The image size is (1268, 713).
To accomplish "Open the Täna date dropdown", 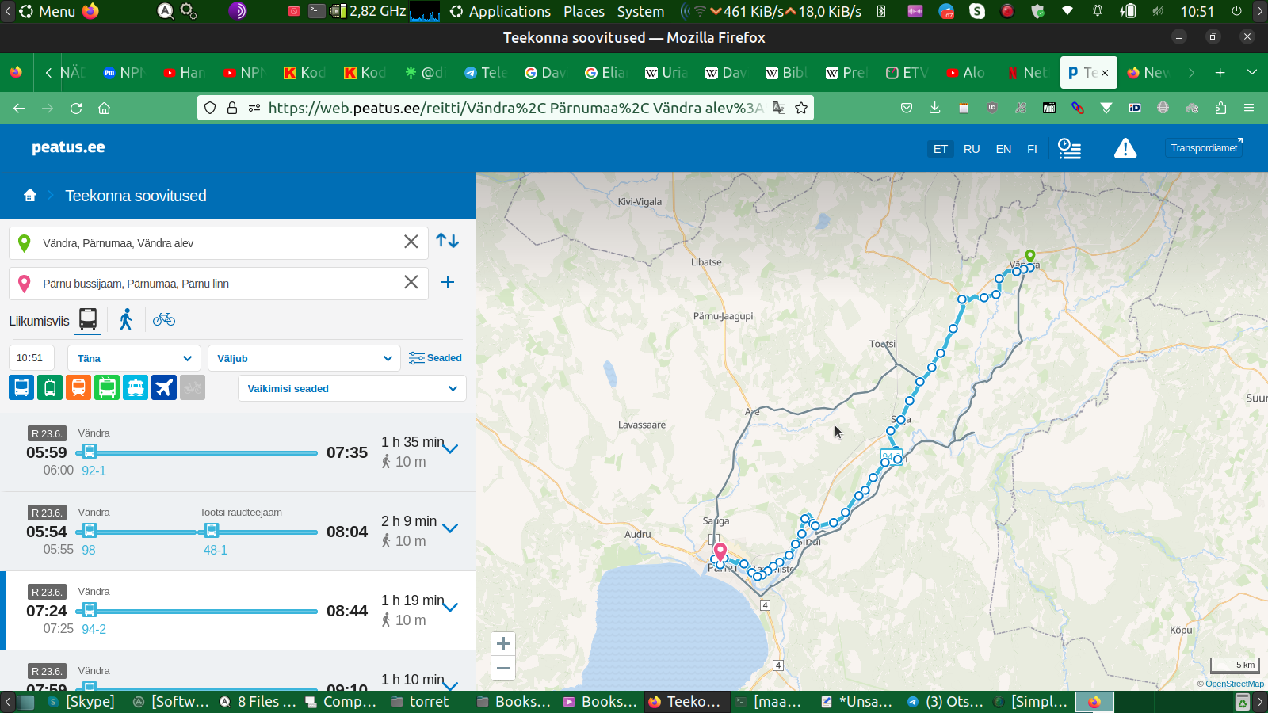I will pos(134,358).
